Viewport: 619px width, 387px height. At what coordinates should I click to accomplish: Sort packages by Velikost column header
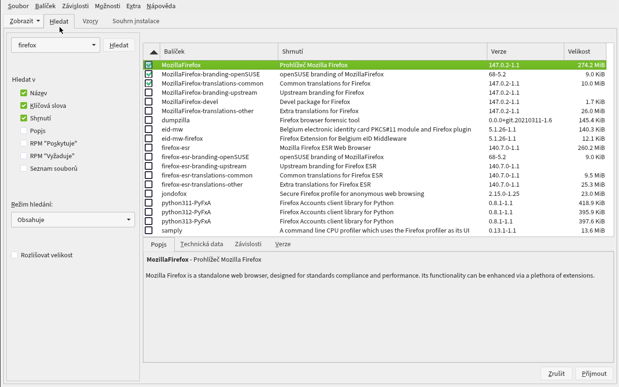(x=584, y=51)
